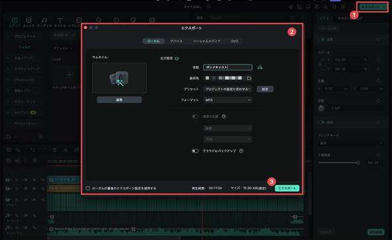392x240 pixels.
Task: Click main window's top-right エクスポート button
Action: pos(372,7)
